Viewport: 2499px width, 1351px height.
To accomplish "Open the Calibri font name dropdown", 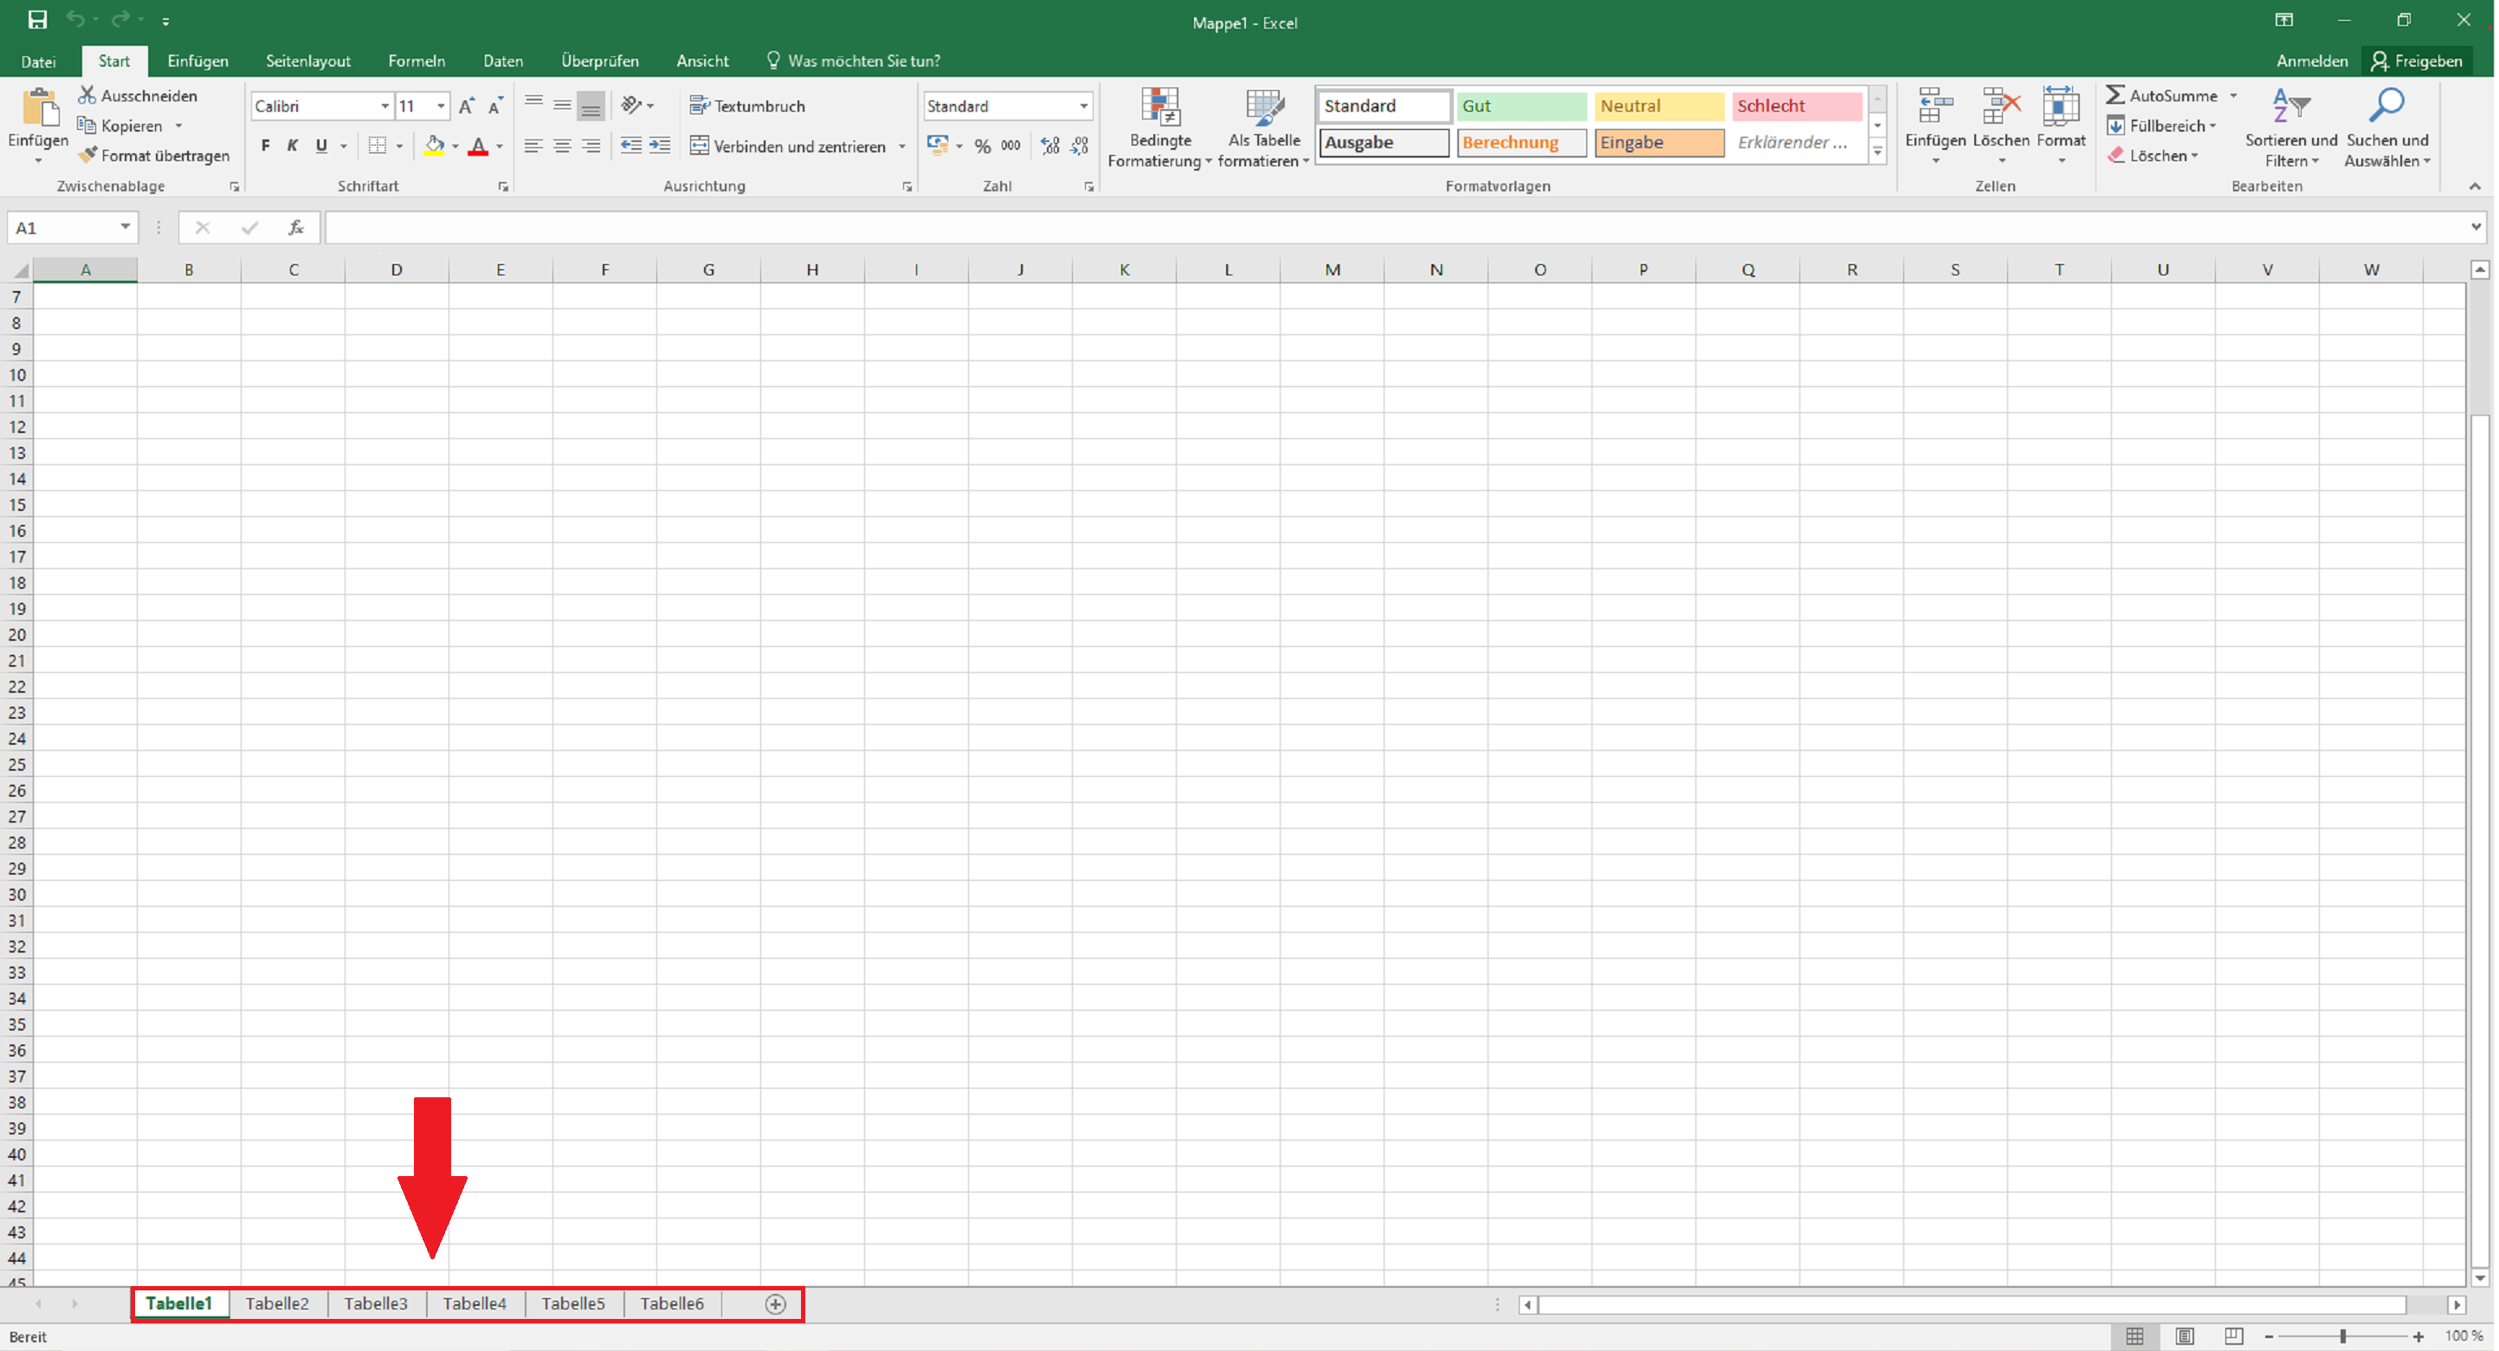I will (x=384, y=106).
